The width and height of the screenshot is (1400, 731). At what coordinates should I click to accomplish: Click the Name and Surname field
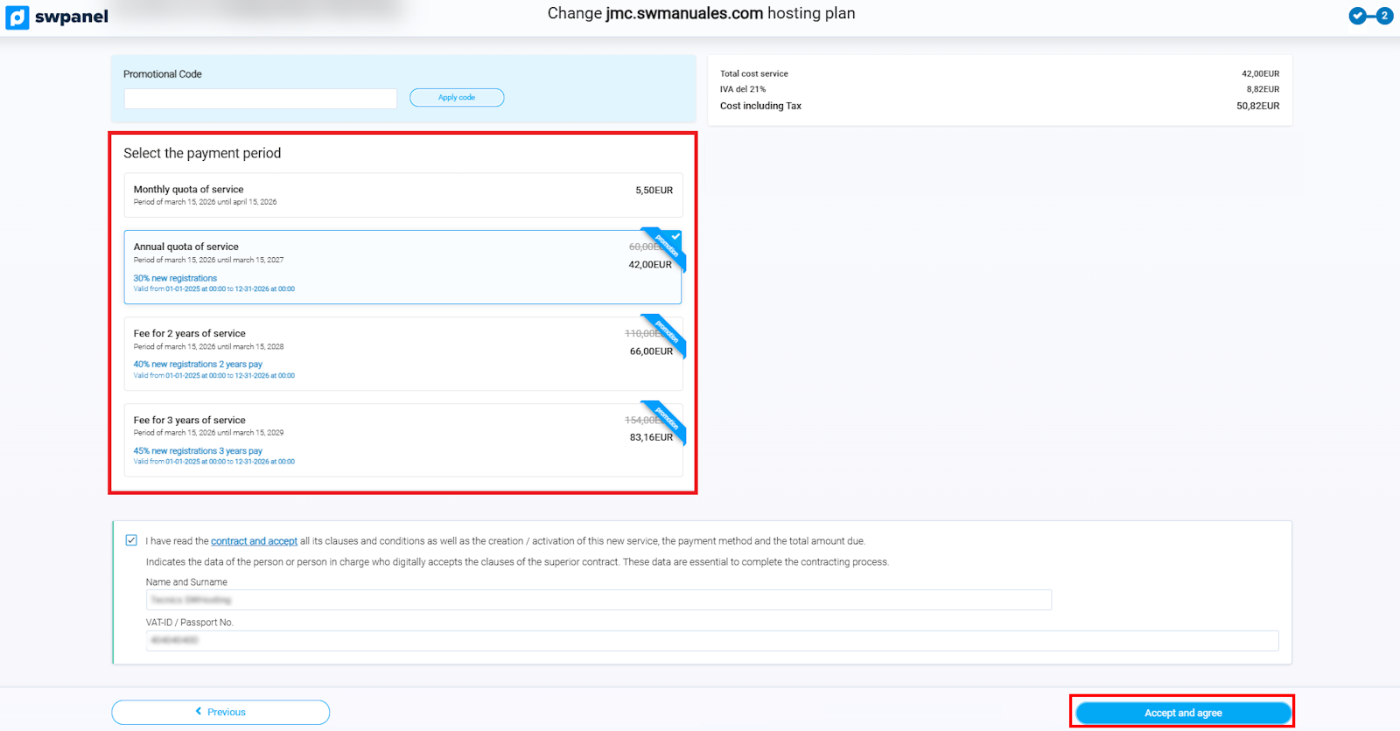[598, 600]
